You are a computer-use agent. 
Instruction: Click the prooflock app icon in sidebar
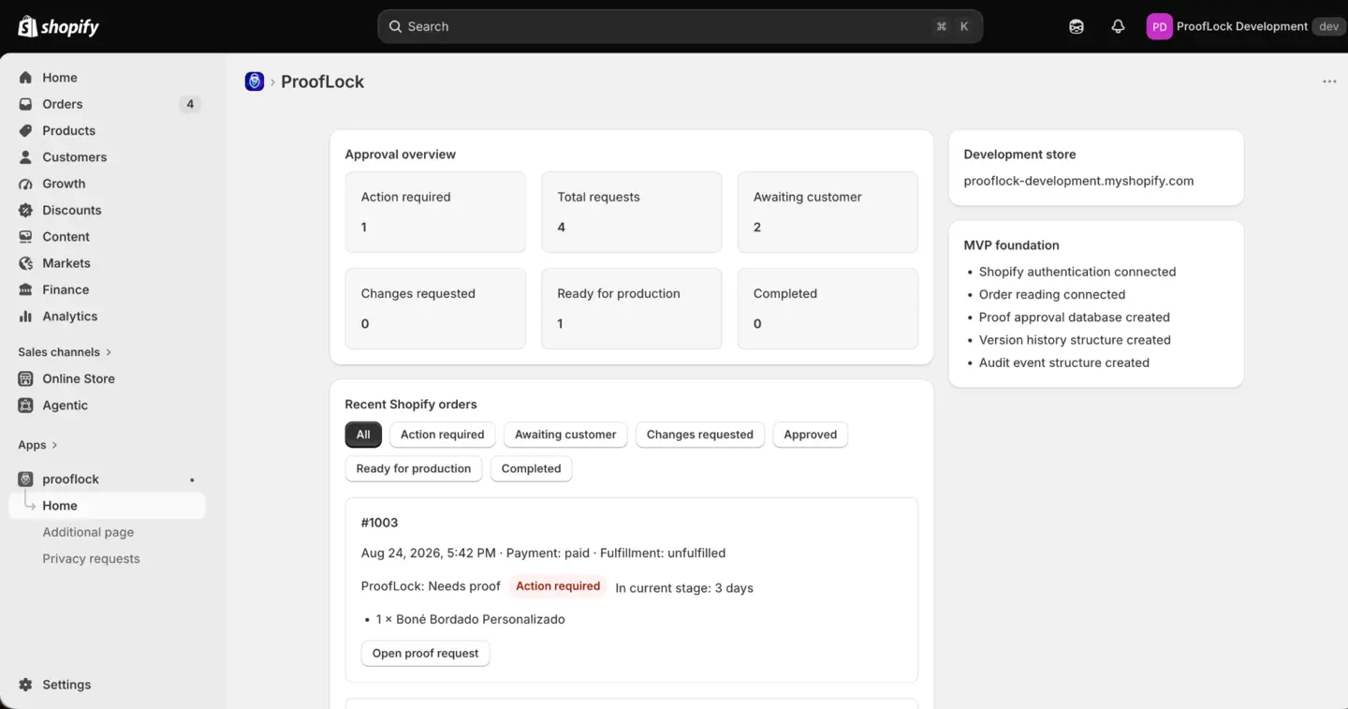pyautogui.click(x=25, y=479)
